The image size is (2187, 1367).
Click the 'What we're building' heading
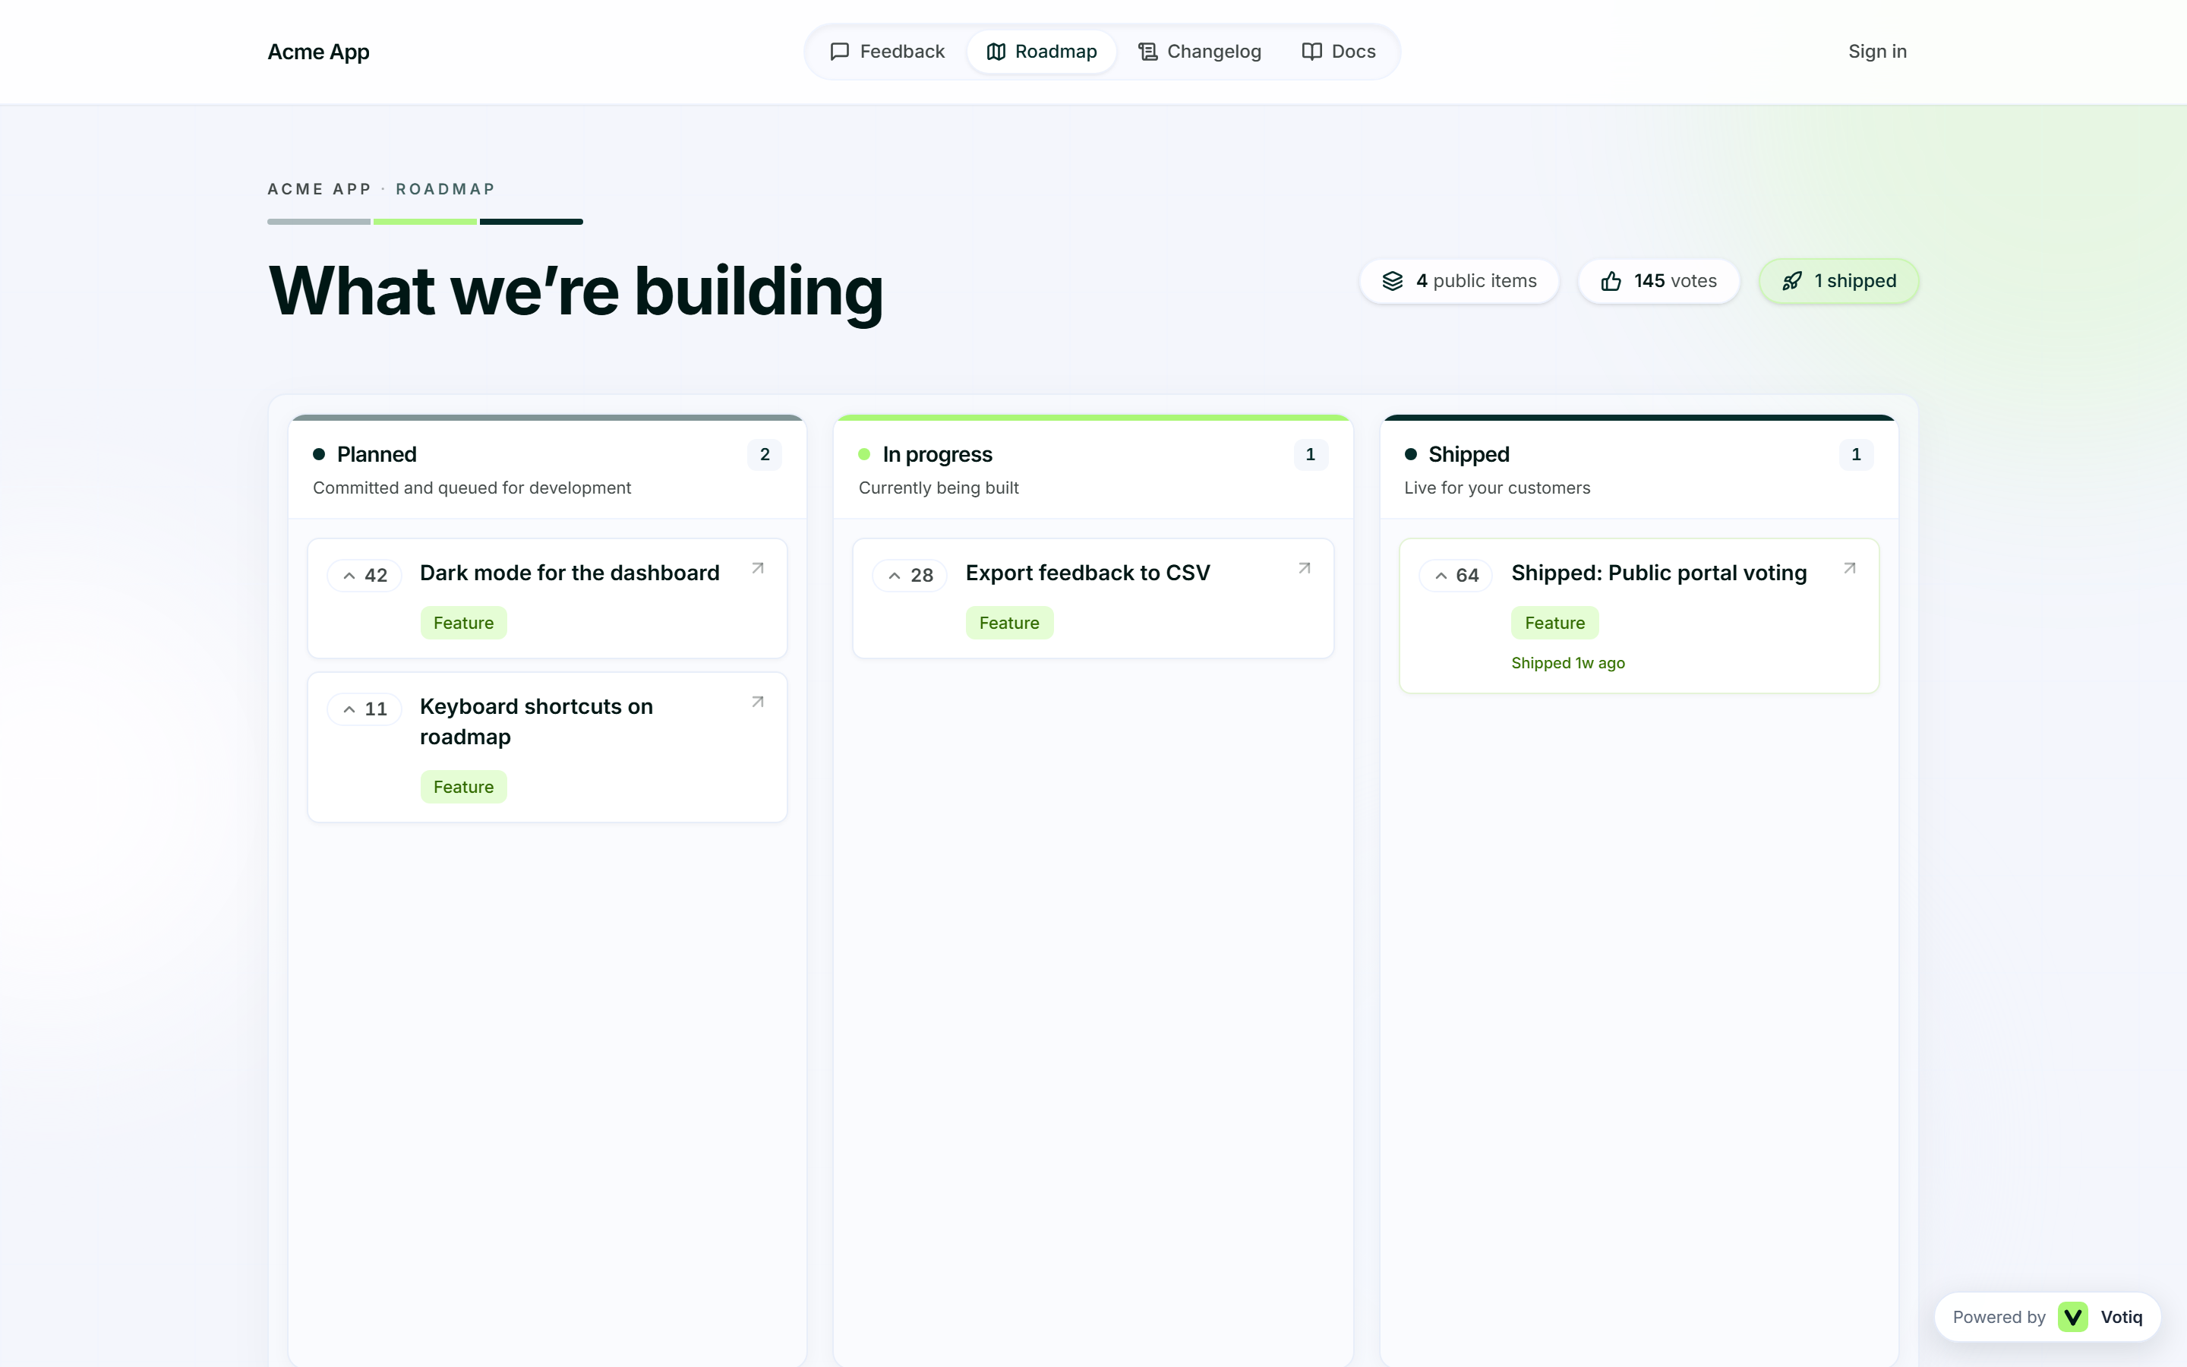tap(576, 291)
